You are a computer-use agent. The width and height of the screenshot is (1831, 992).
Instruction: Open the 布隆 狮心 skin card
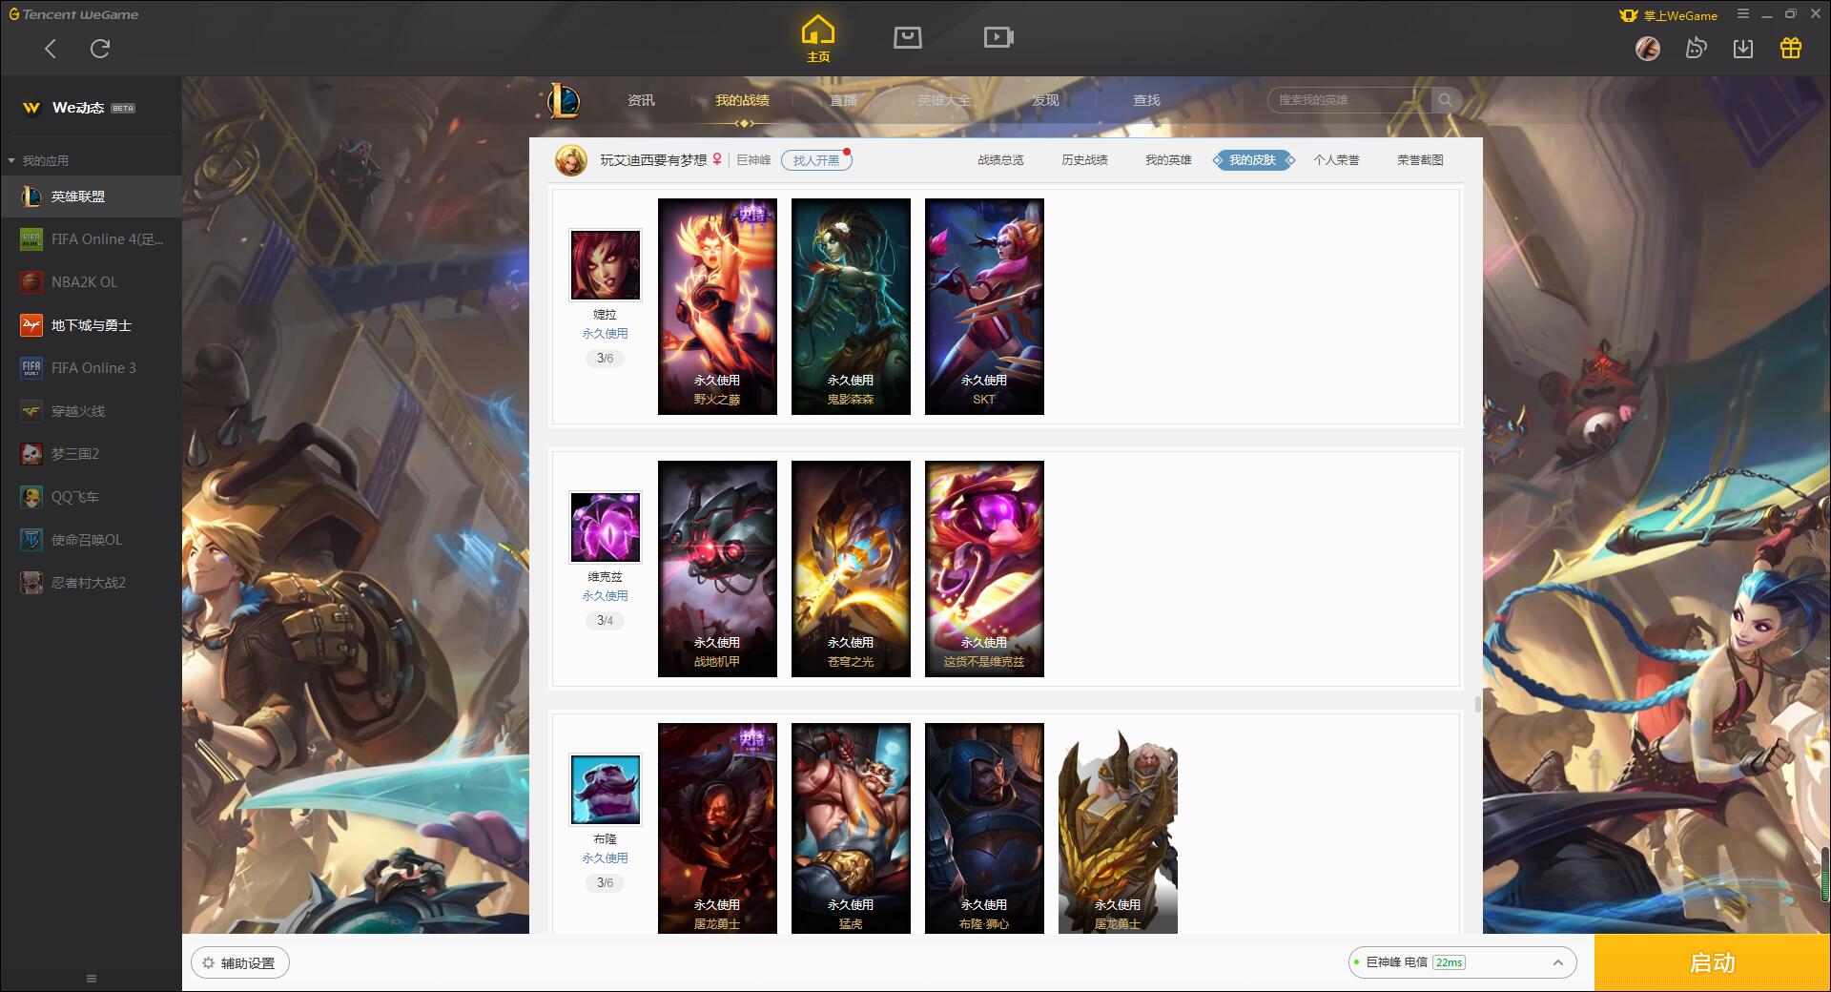[984, 828]
